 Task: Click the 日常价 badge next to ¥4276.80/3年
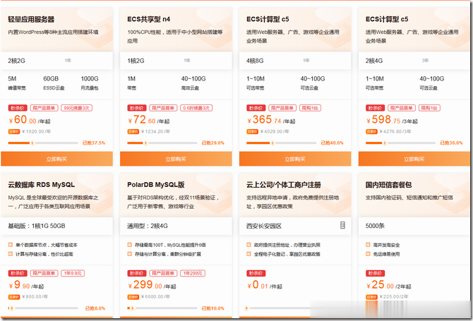pos(371,131)
